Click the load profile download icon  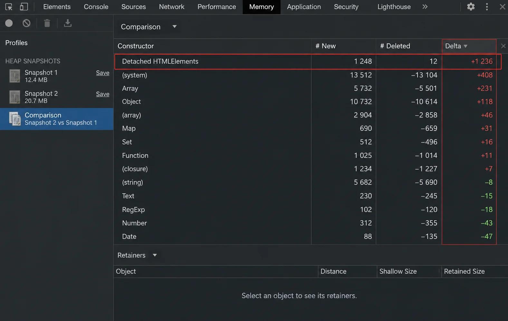[x=68, y=23]
